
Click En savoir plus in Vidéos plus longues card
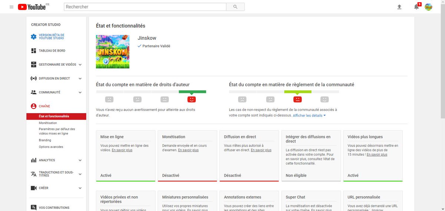377,155
